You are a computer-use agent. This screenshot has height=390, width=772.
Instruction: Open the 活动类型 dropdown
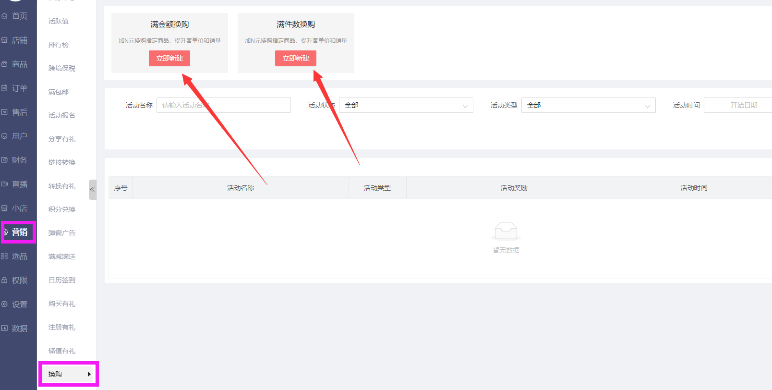pos(588,105)
